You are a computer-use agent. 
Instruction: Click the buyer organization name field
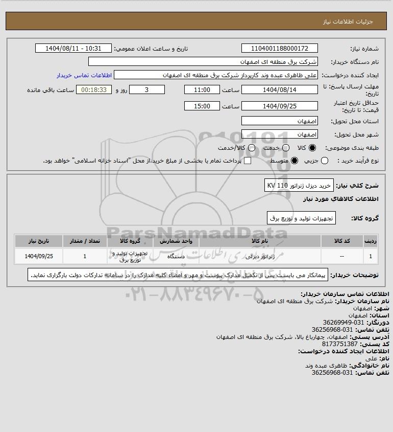(x=203, y=62)
